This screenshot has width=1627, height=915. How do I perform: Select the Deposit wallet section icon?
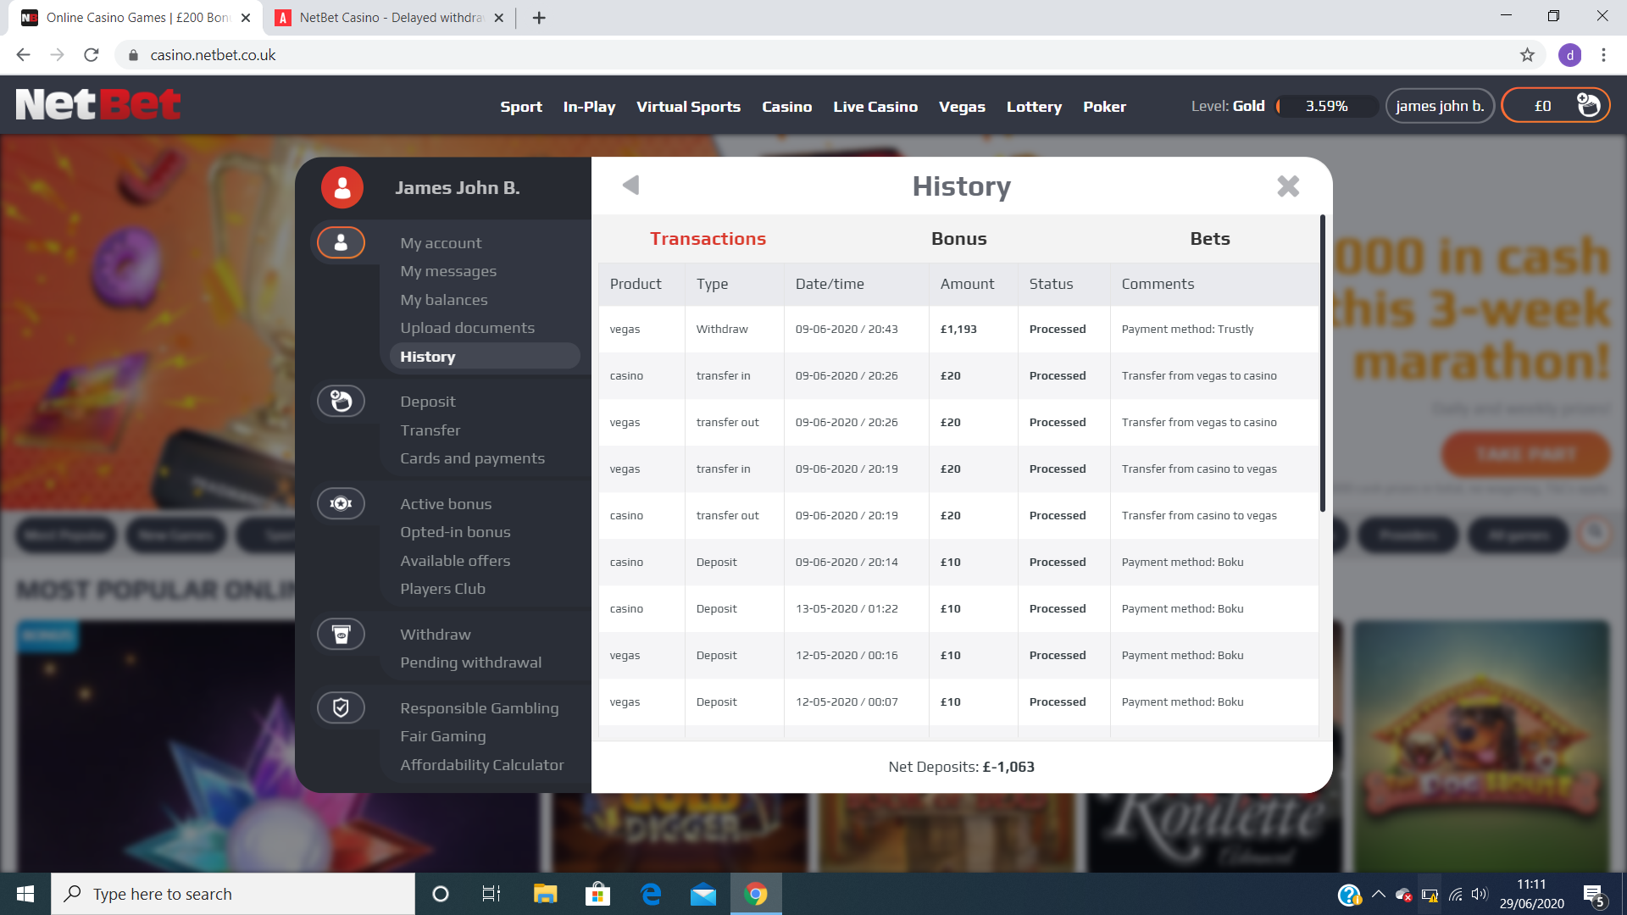(341, 401)
